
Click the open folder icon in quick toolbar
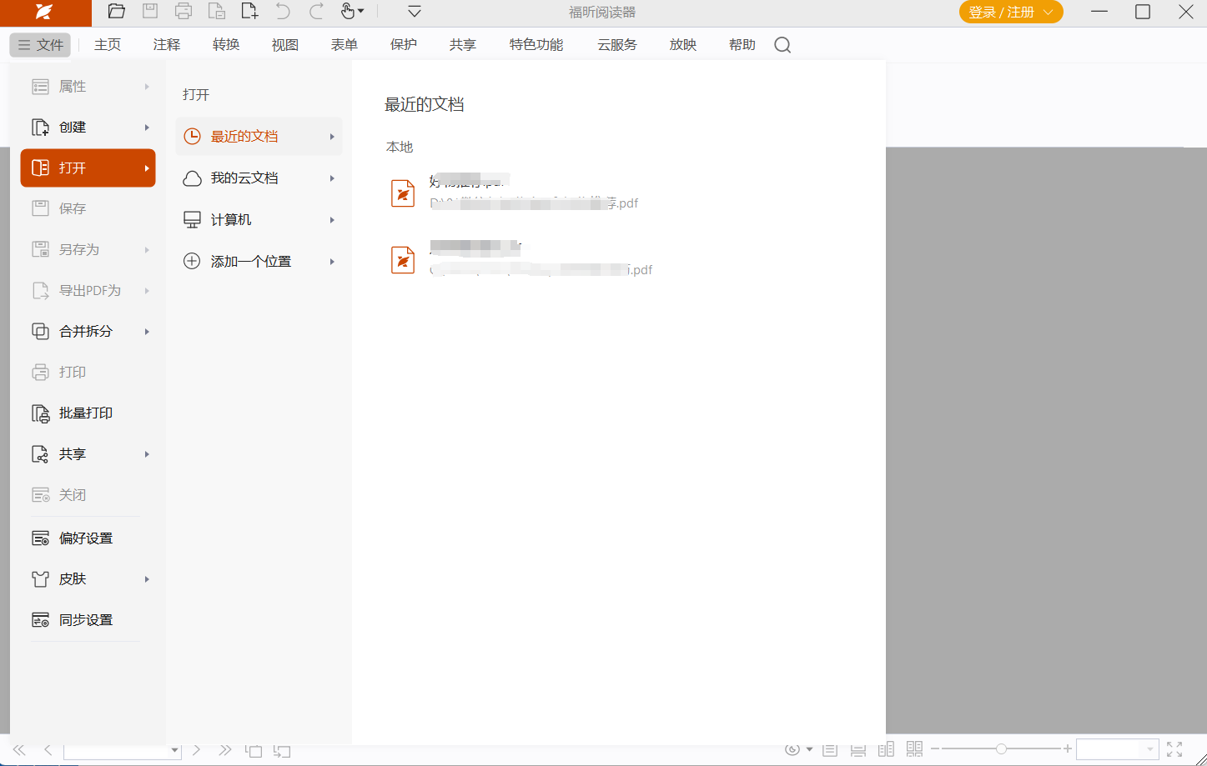pos(117,12)
